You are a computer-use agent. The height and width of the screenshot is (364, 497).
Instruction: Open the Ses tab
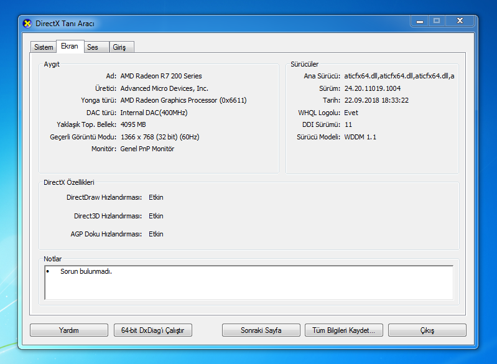pyautogui.click(x=96, y=47)
